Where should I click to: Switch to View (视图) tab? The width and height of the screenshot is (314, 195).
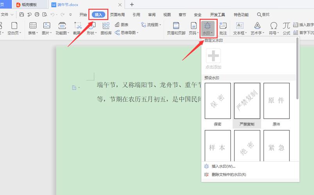[167, 14]
